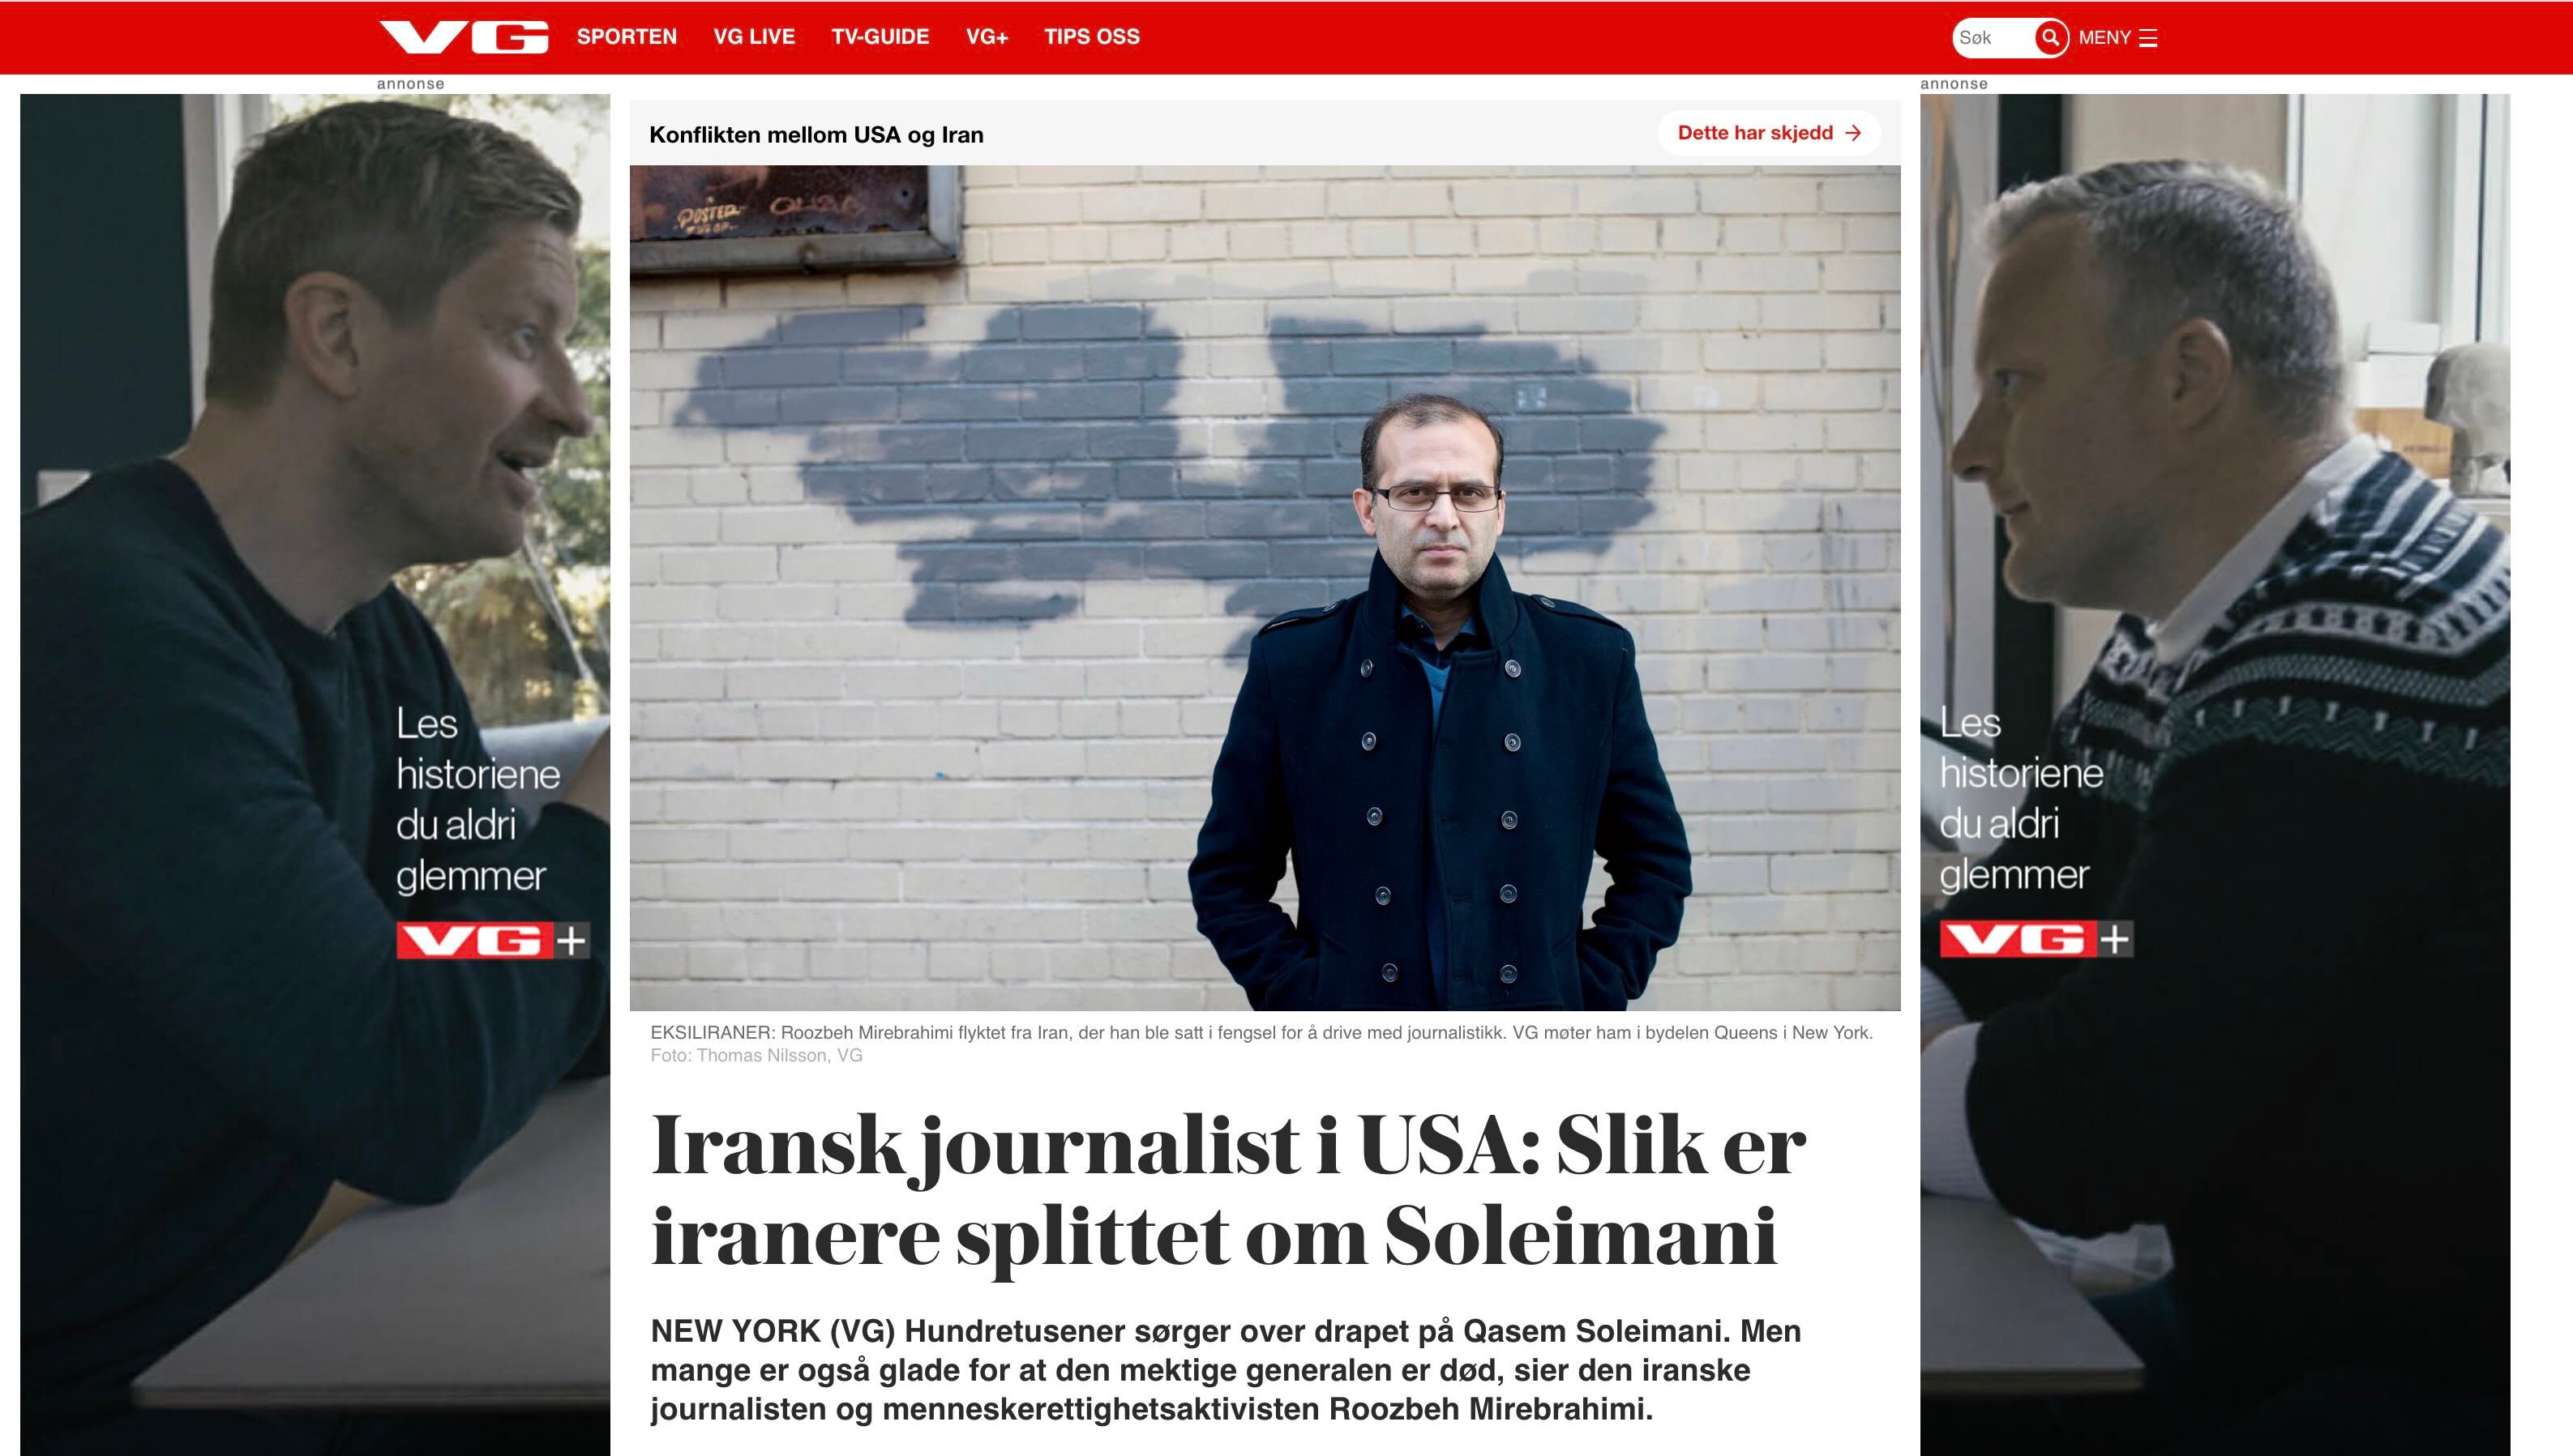Click the Dette har skjedd button
The height and width of the screenshot is (1456, 2573).
coord(1769,133)
